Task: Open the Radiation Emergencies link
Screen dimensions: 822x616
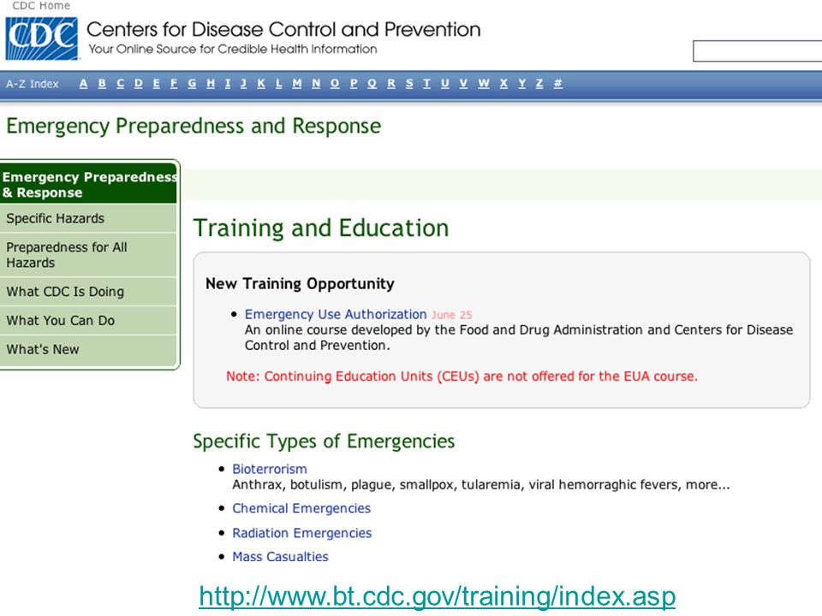Action: coord(302,533)
